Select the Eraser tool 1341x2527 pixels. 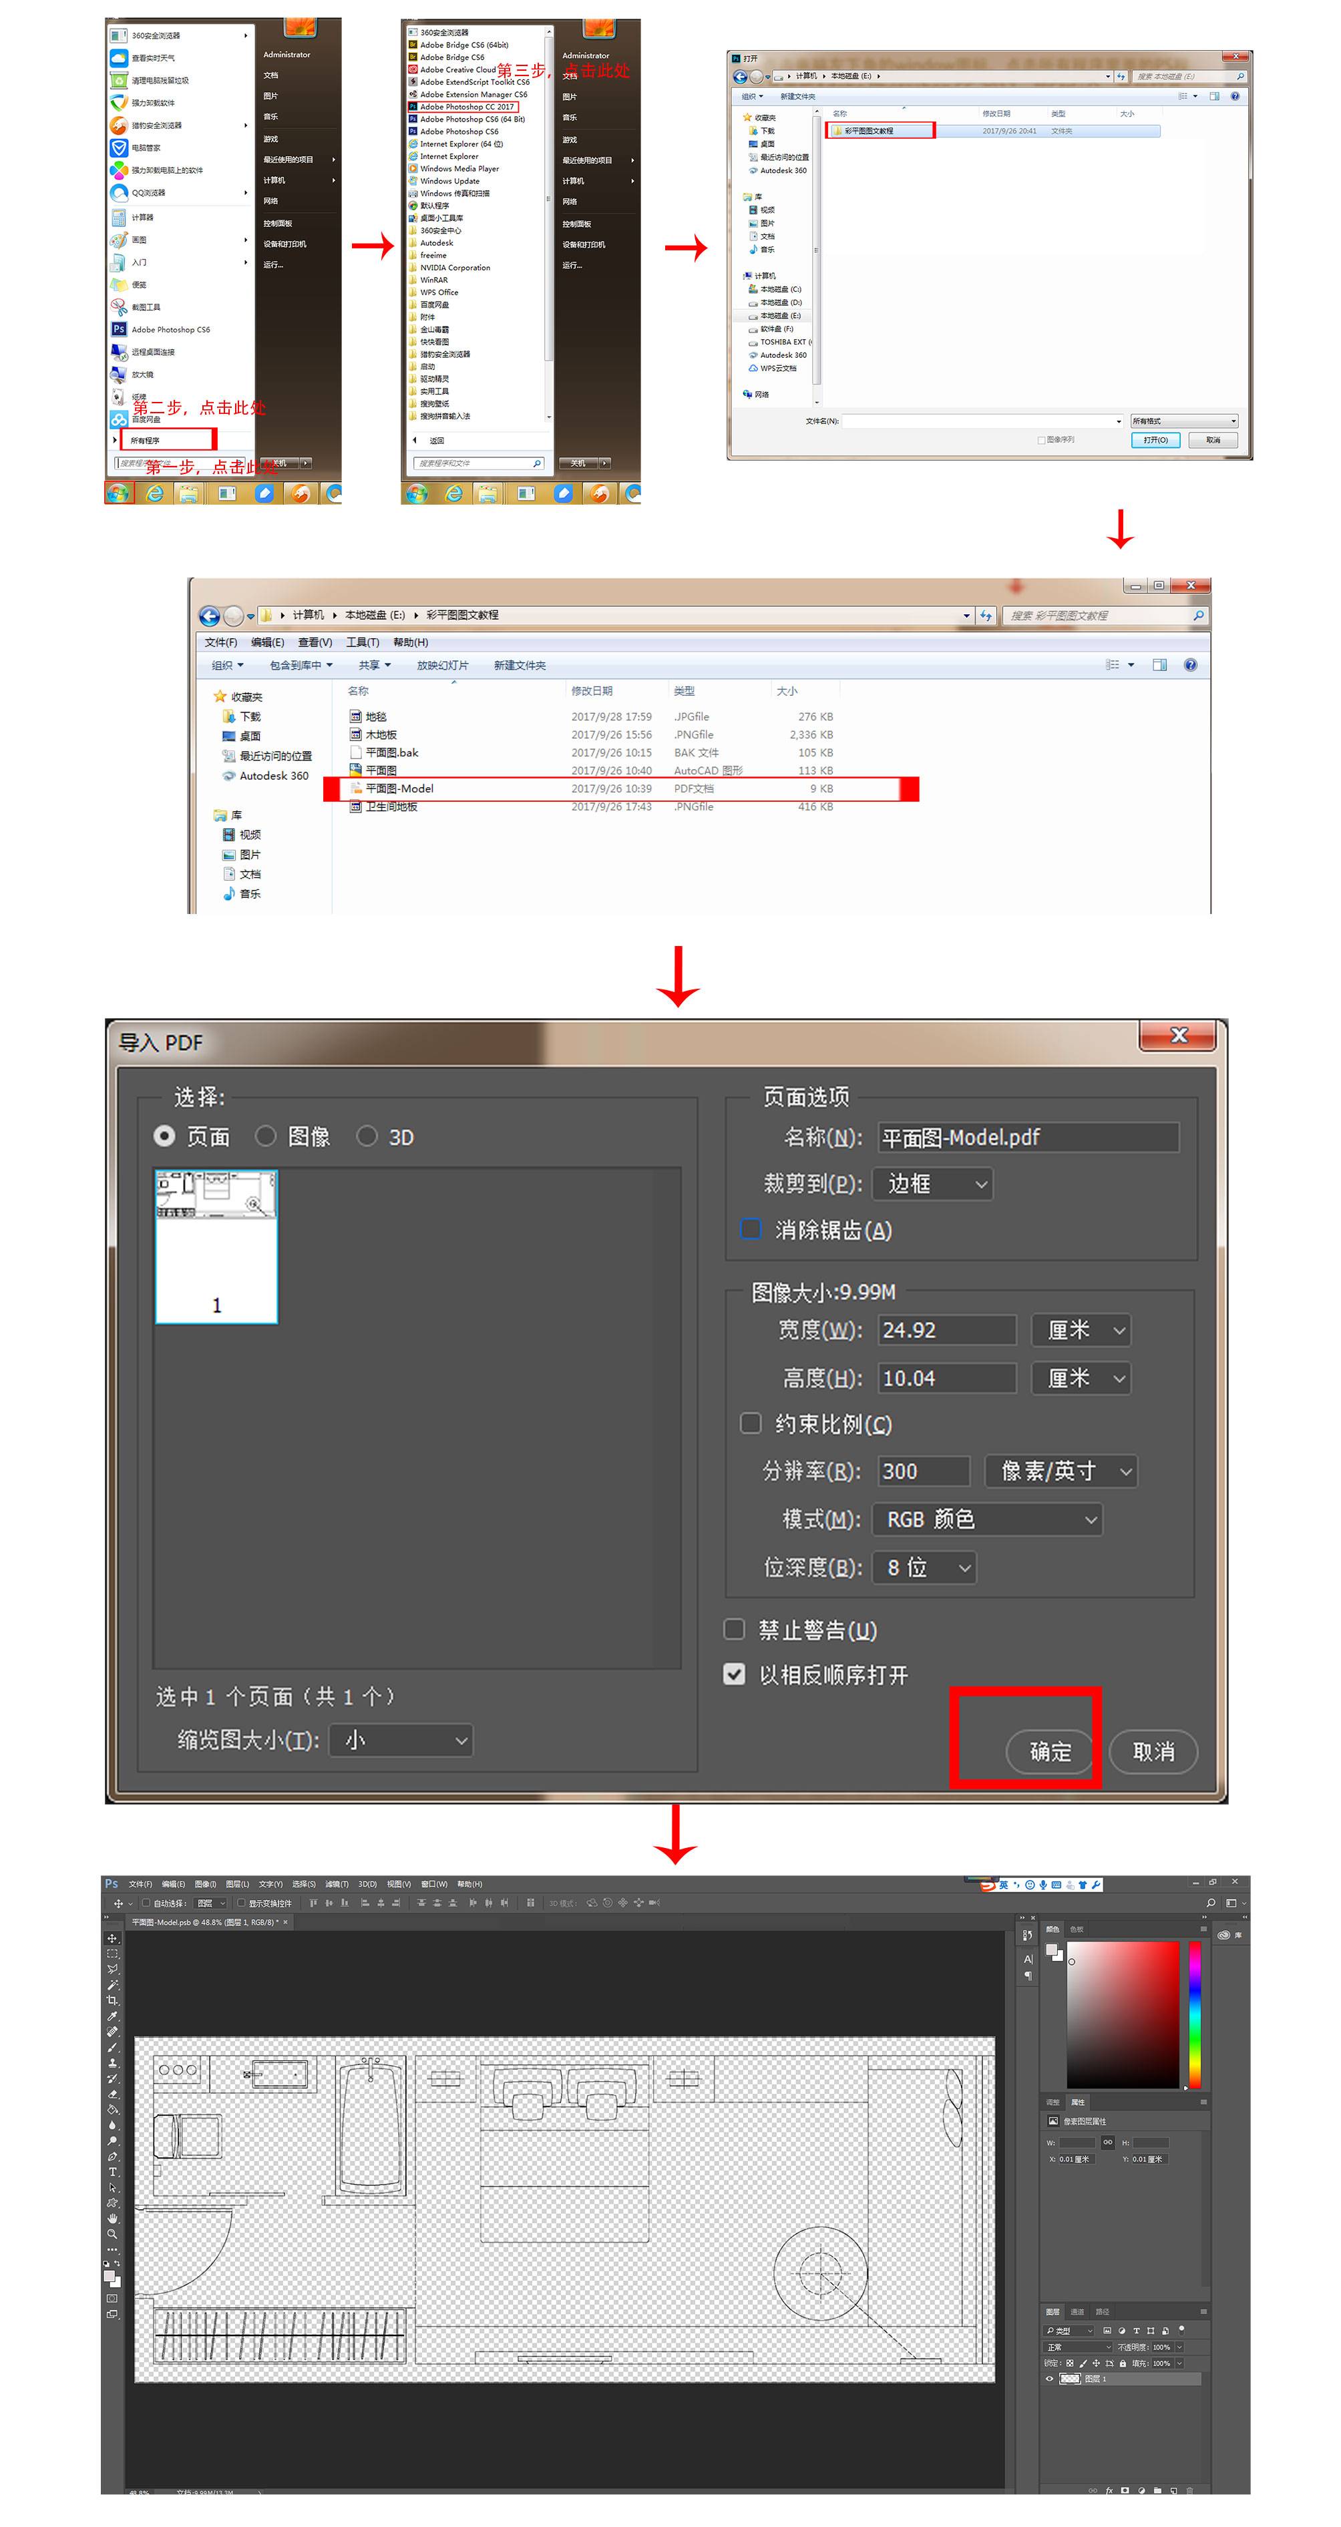tap(112, 2094)
